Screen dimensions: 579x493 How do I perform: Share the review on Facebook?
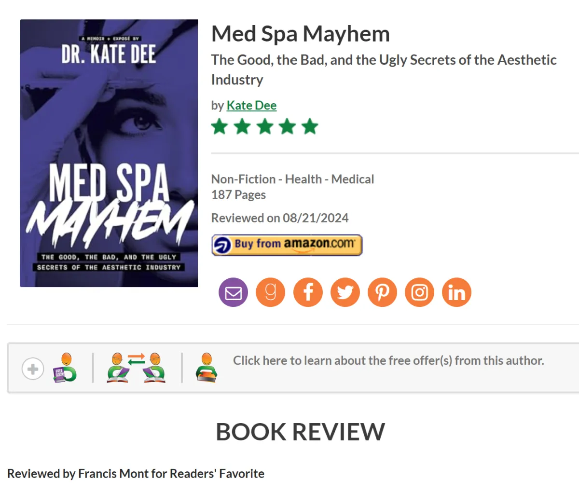click(308, 292)
